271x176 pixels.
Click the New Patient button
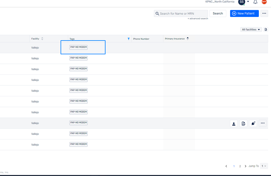(x=244, y=14)
